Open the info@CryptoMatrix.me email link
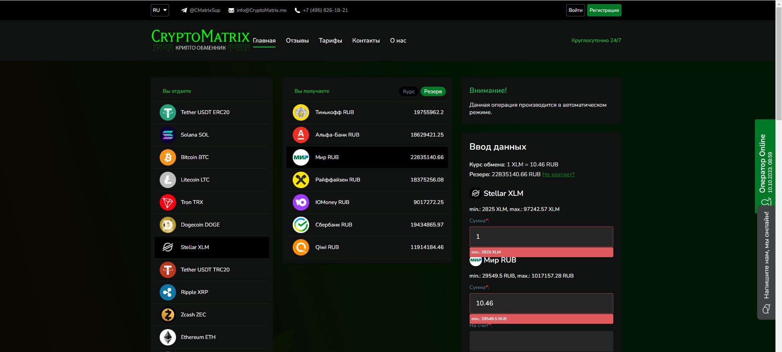Viewport: 782px width, 352px height. pyautogui.click(x=261, y=10)
